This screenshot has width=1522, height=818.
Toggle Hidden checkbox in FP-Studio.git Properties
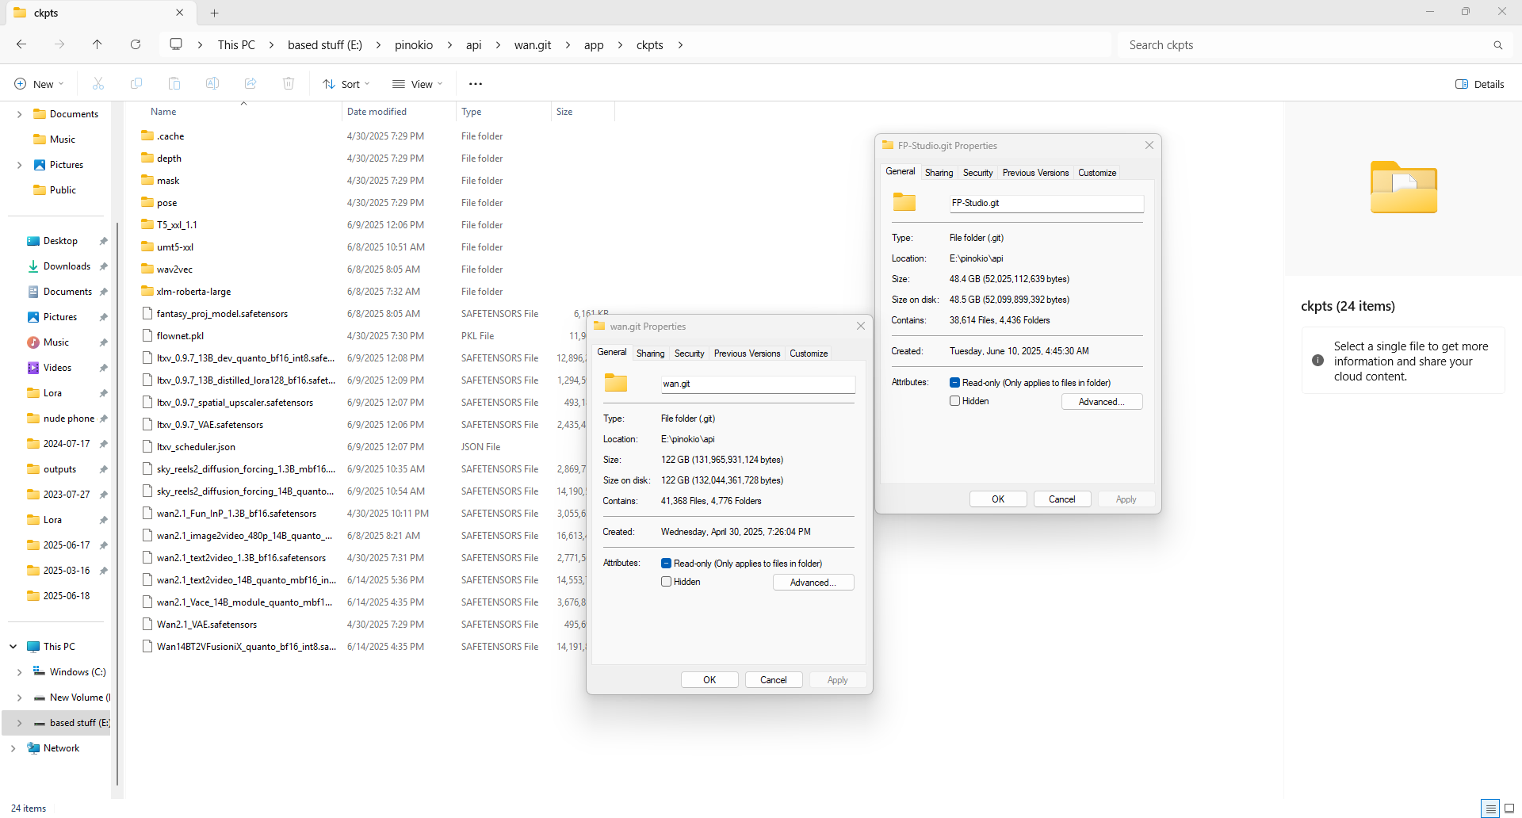pyautogui.click(x=954, y=401)
